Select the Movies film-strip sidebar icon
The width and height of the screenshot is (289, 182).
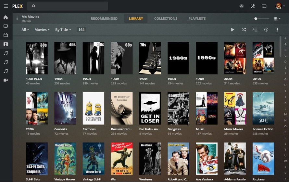click(6, 44)
